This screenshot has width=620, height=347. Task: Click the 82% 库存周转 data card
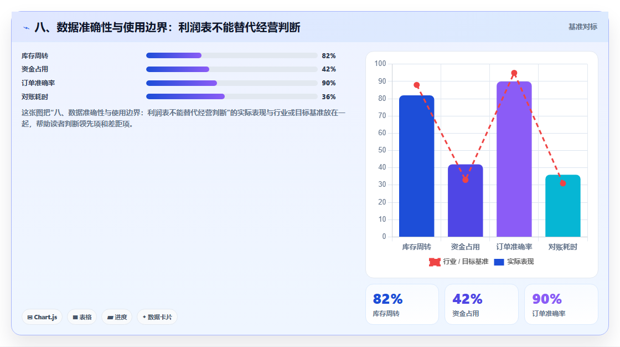(402, 304)
